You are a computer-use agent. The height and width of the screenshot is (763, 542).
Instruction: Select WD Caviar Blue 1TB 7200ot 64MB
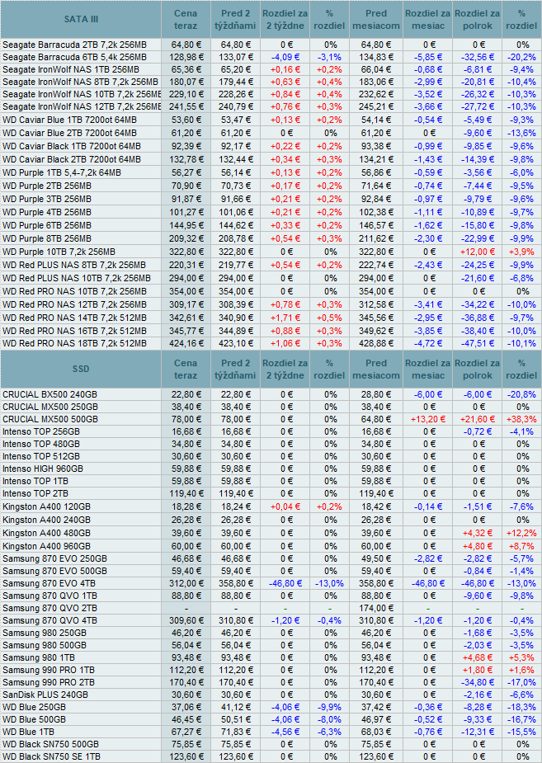point(69,120)
